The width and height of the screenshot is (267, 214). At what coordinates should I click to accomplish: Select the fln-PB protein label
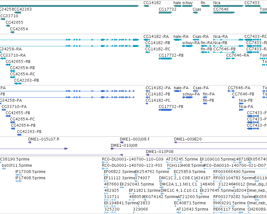(208, 100)
